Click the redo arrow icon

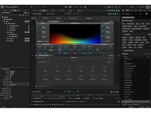point(39,7)
